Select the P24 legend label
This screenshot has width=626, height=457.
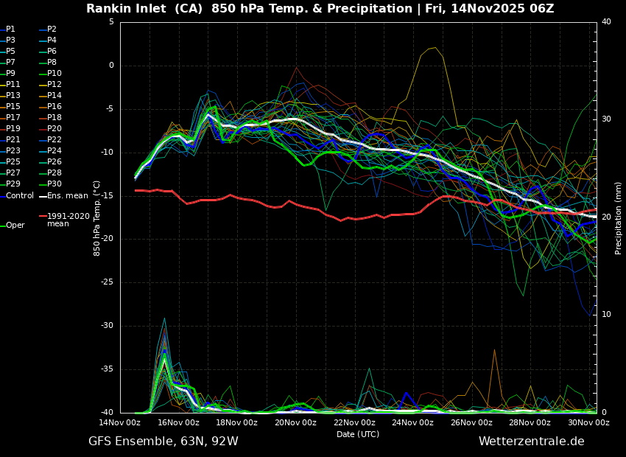(x=54, y=151)
